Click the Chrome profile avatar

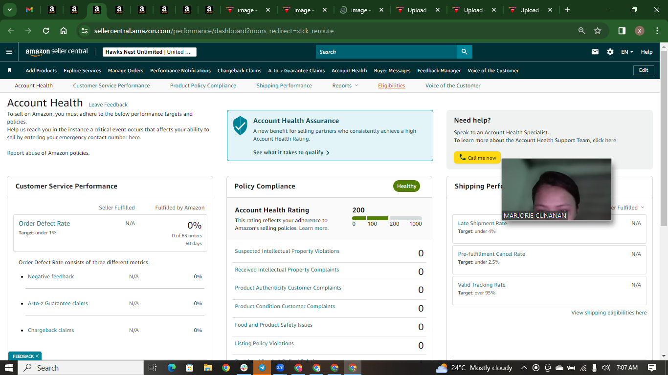(640, 31)
